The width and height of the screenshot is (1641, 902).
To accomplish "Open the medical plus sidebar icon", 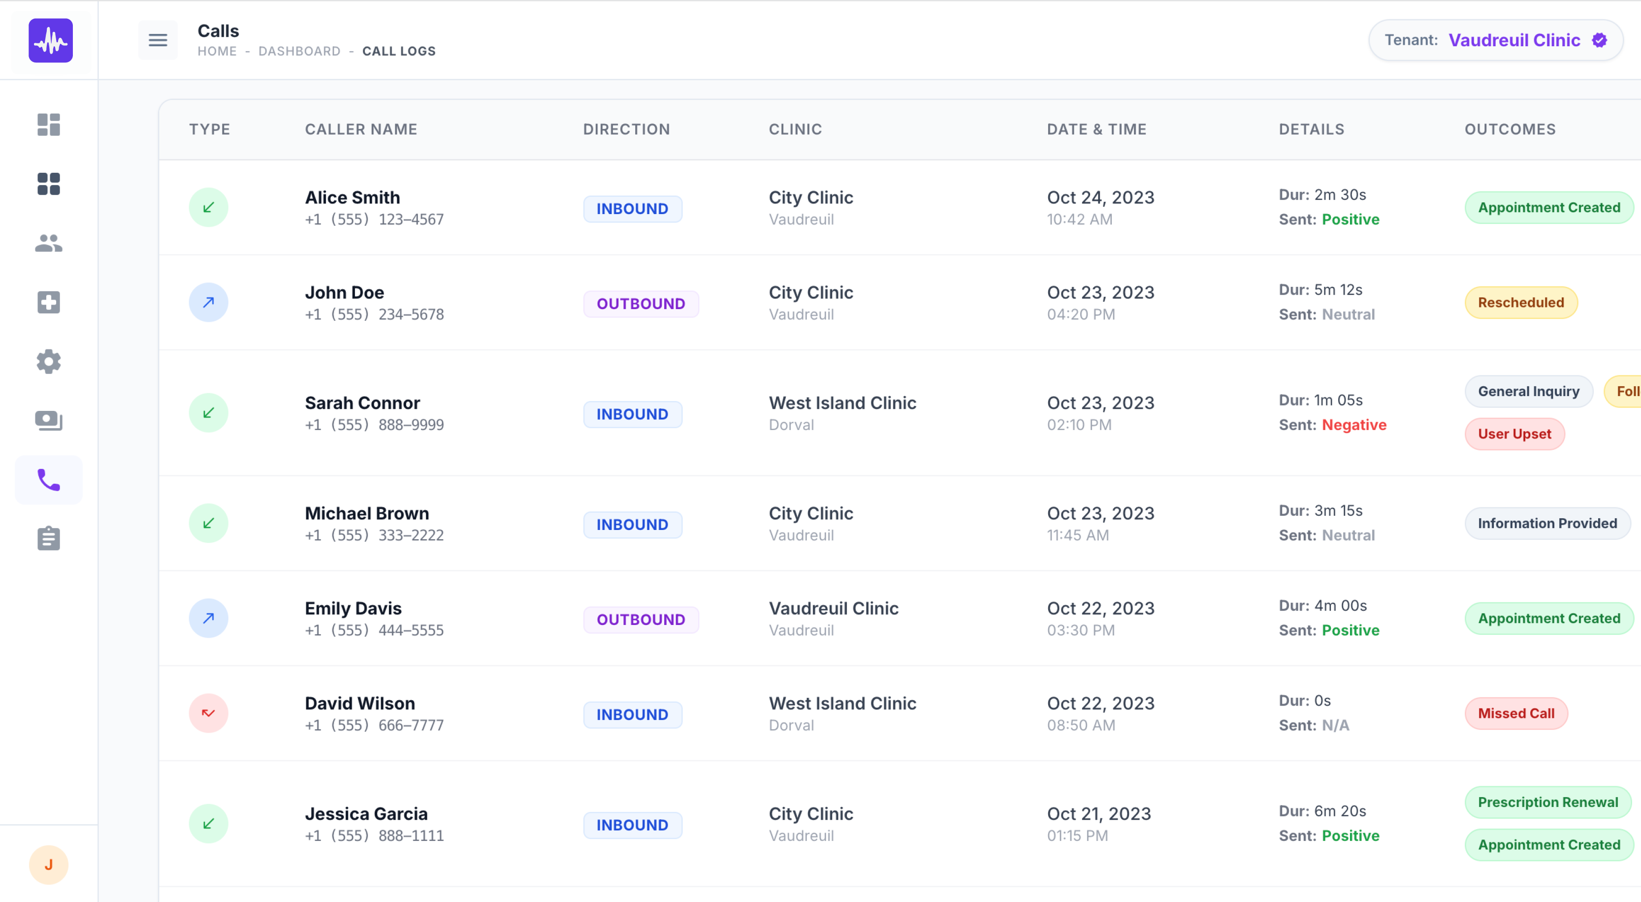I will click(x=48, y=302).
